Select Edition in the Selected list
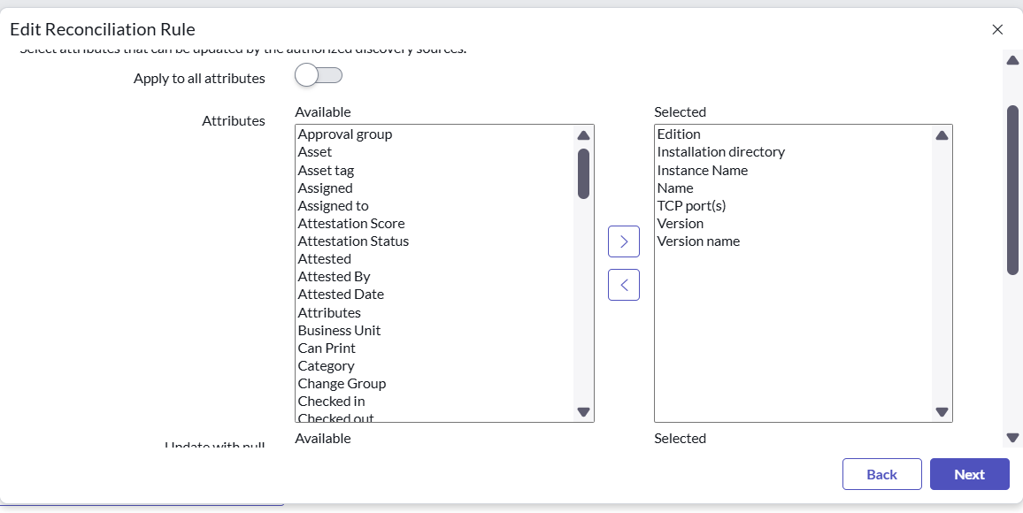 click(x=680, y=134)
